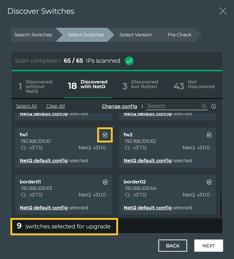Click the green scan complete checkmark
234x259 pixels.
click(x=129, y=61)
